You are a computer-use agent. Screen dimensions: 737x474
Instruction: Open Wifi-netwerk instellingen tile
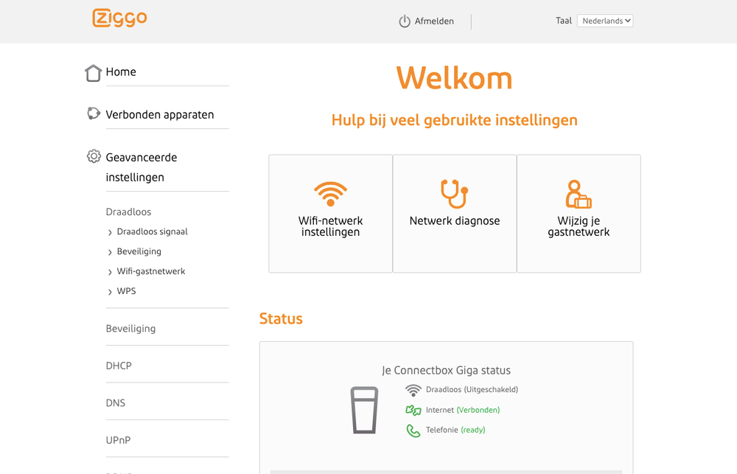click(330, 214)
